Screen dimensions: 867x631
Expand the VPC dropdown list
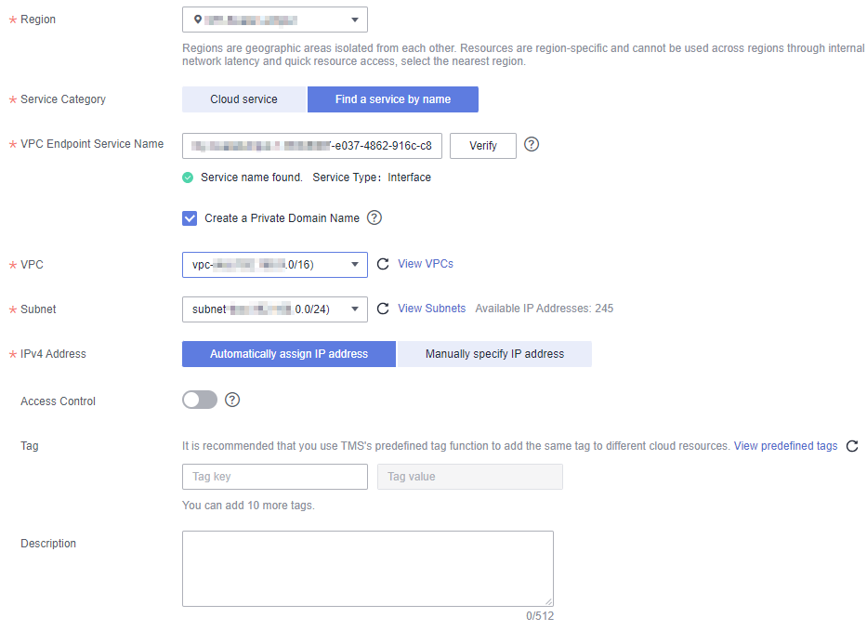tap(275, 265)
